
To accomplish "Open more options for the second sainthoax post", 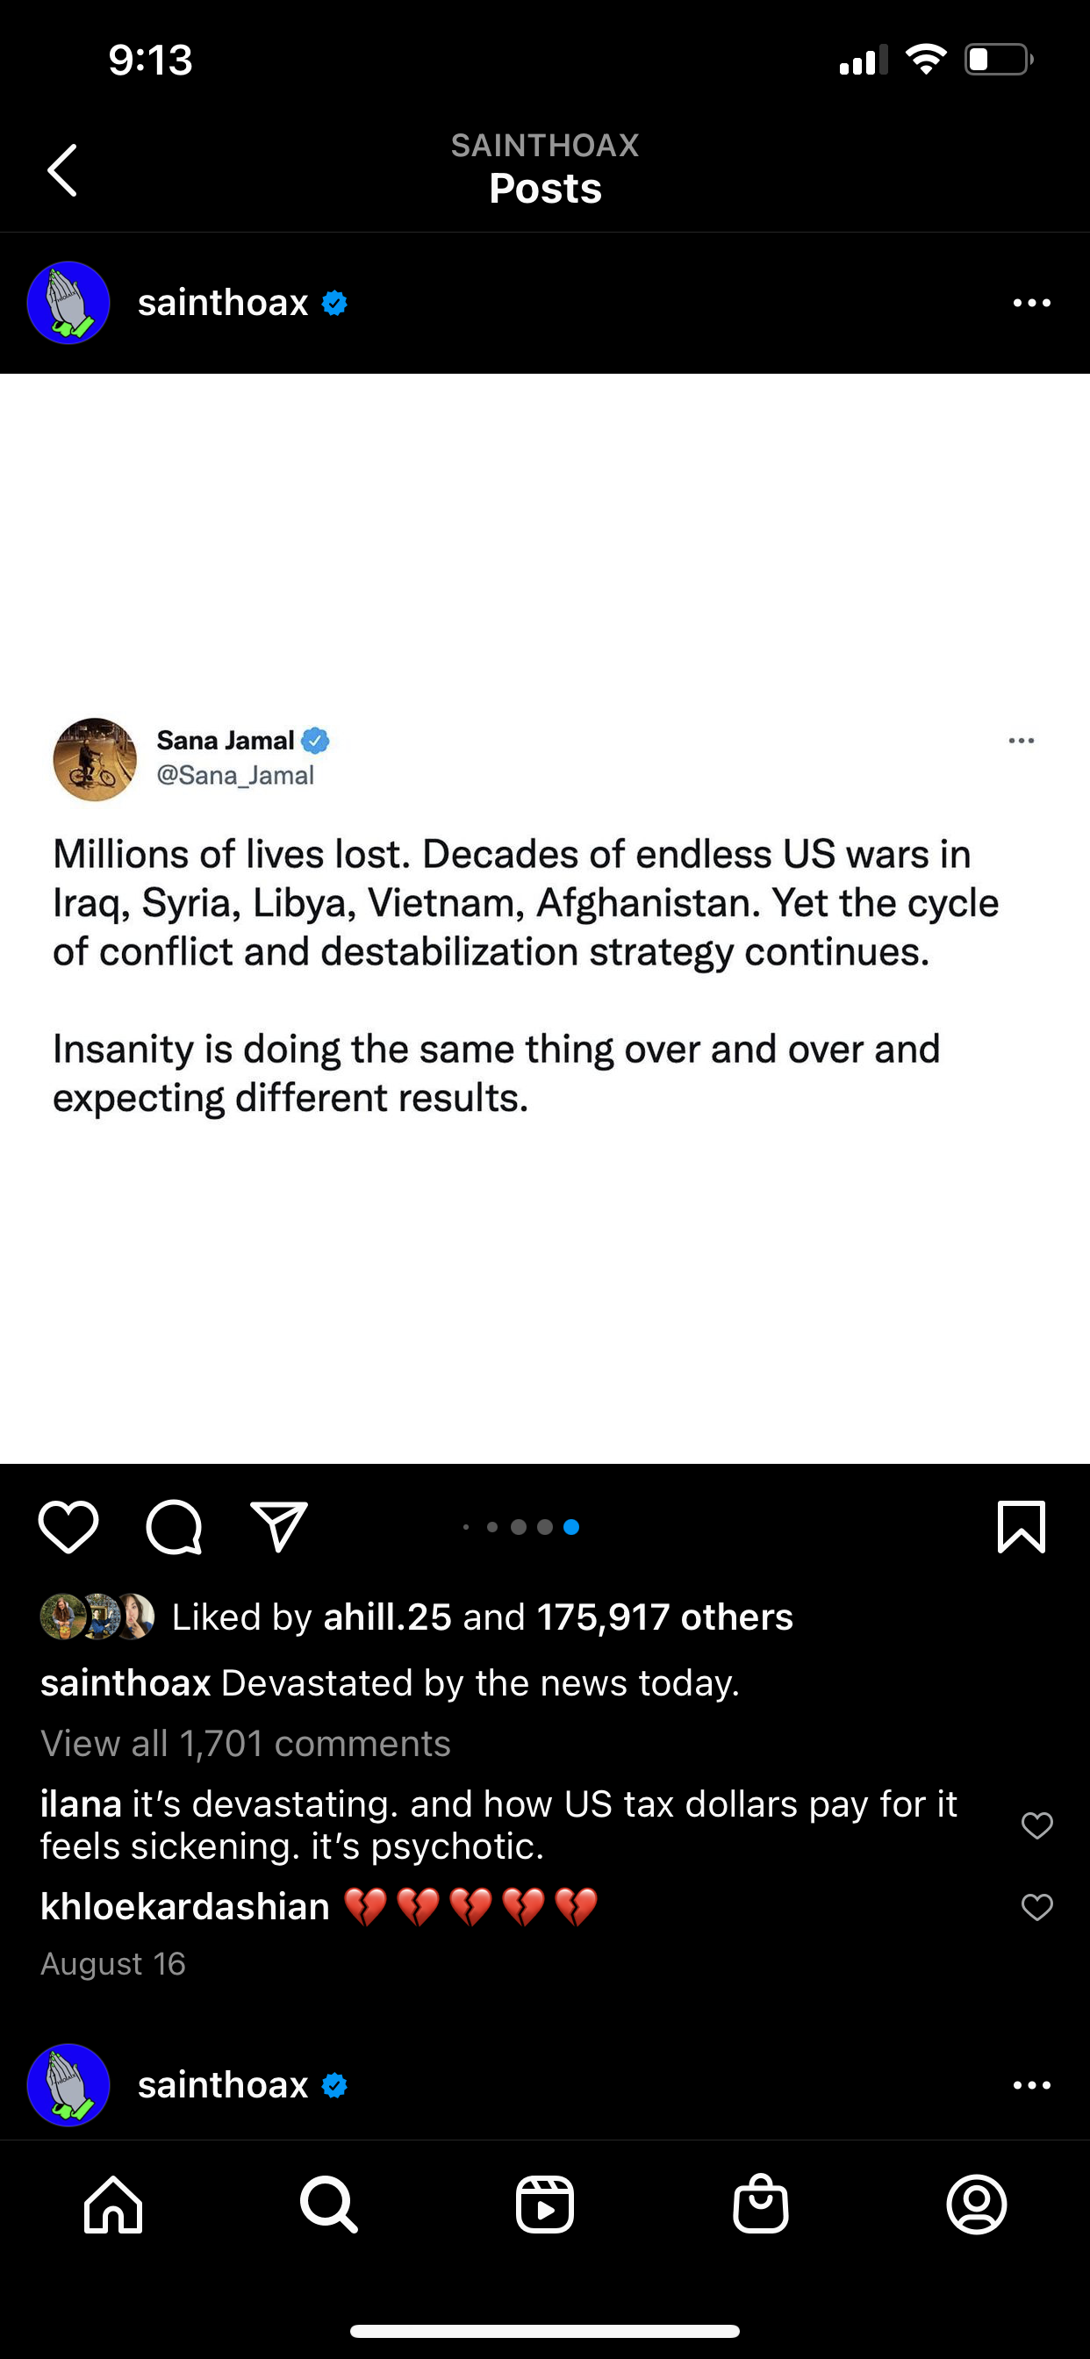I will click(1031, 2085).
